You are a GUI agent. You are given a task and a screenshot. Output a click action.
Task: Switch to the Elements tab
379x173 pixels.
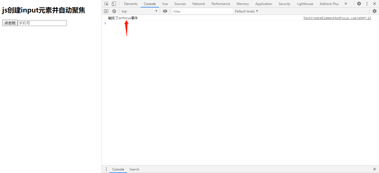[131, 4]
